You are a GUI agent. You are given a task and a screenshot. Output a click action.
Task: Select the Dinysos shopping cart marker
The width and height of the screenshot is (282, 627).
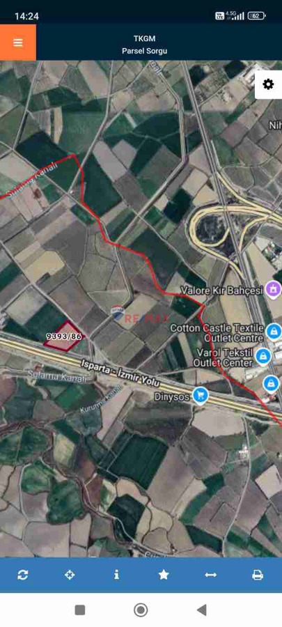(201, 396)
